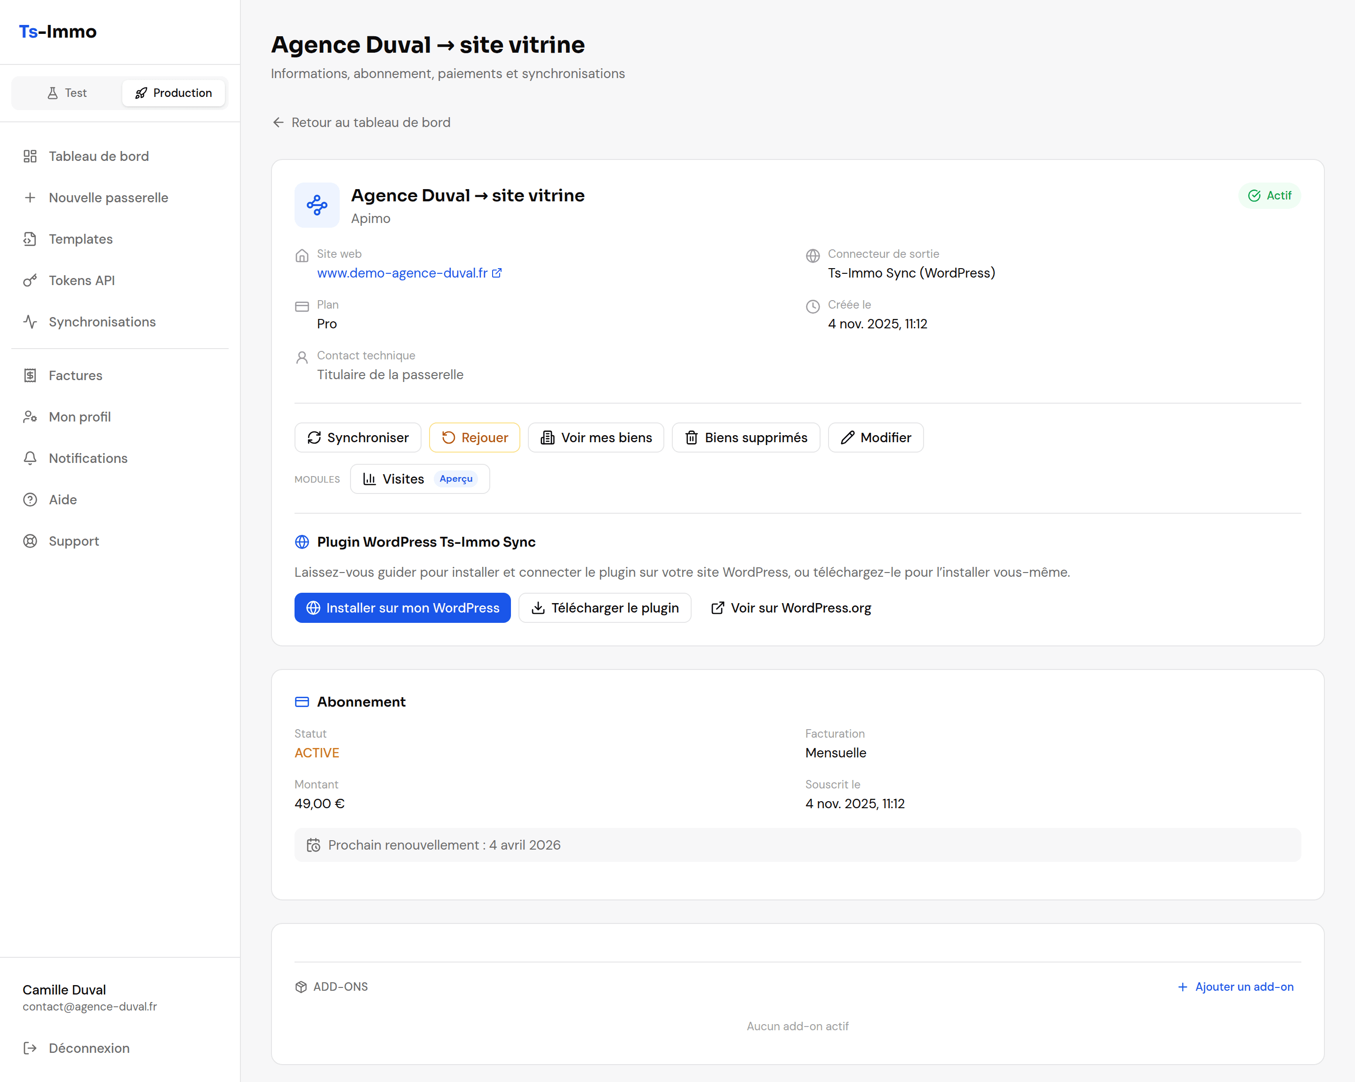1355x1082 pixels.
Task: Click Télécharger le plugin
Action: [x=605, y=608]
